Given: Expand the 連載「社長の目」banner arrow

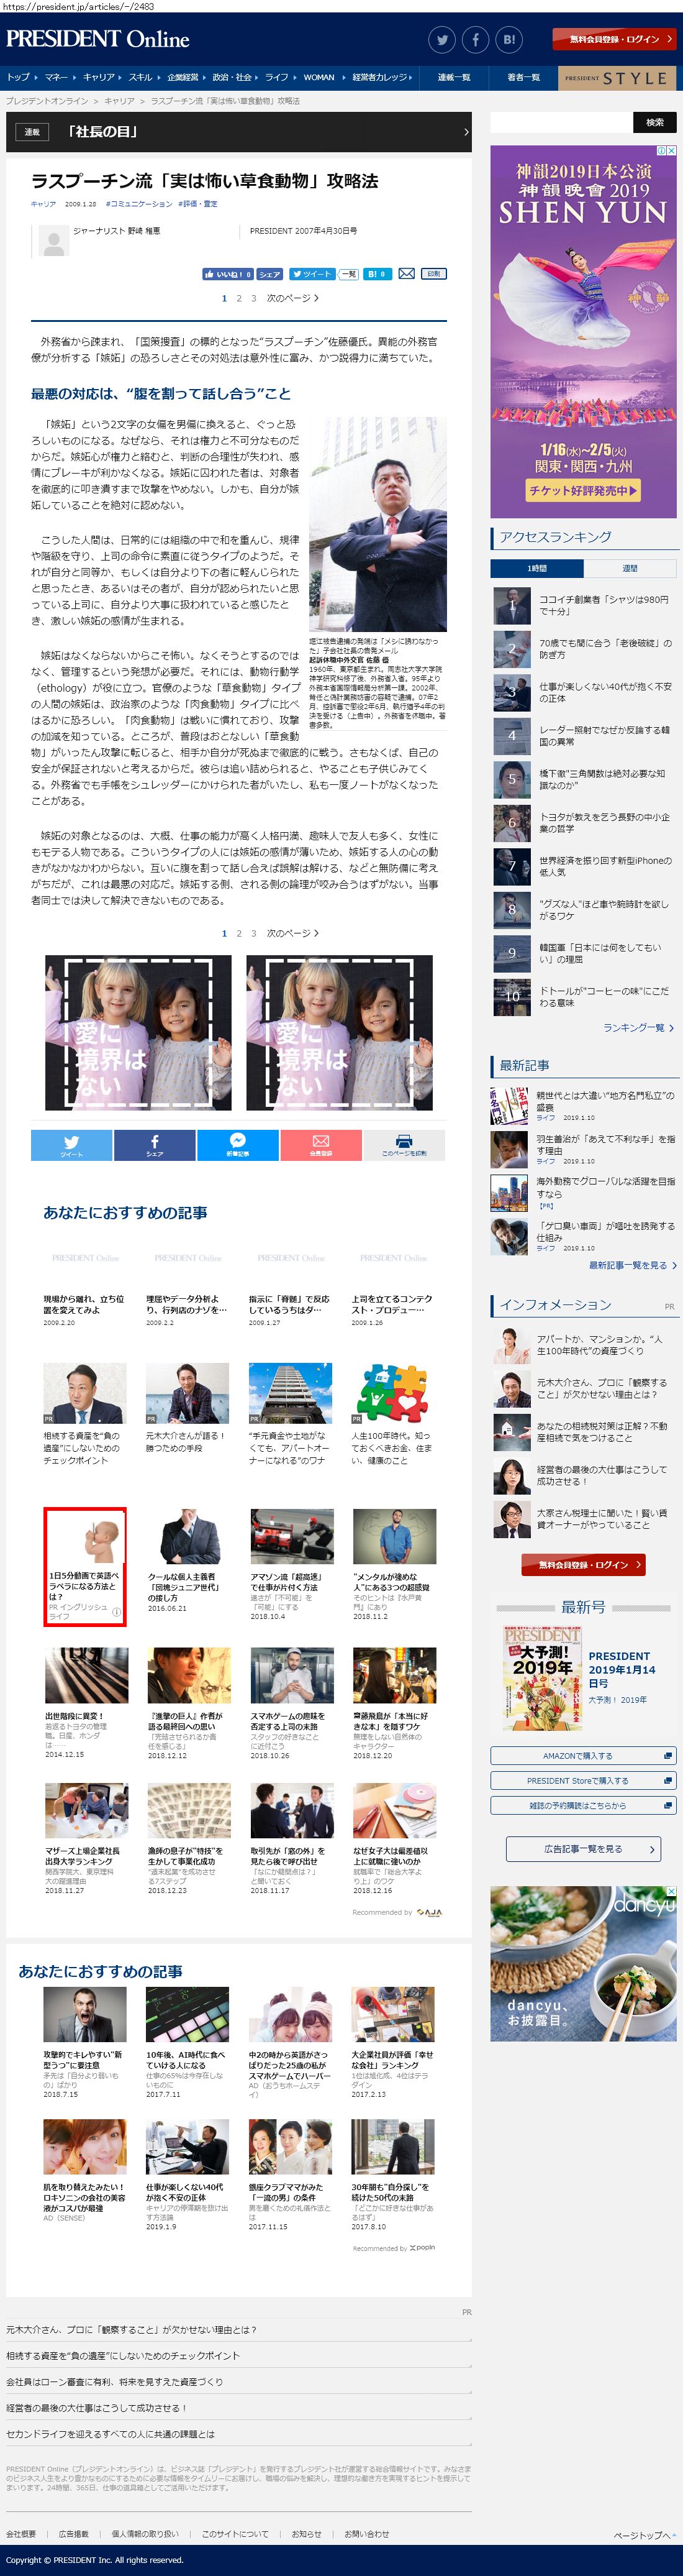Looking at the screenshot, I should [x=465, y=132].
